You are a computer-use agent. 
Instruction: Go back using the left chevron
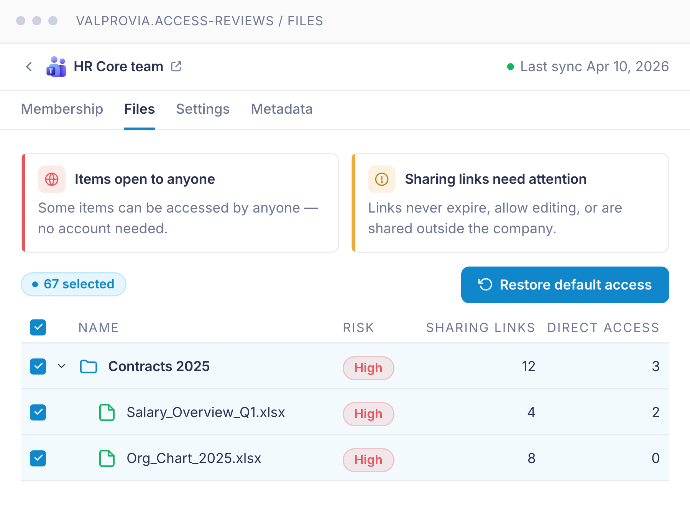(29, 67)
